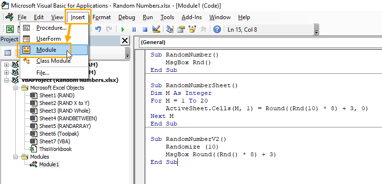Click View Code icon in Project pane
This screenshot has width=382, height=184.
8,52
